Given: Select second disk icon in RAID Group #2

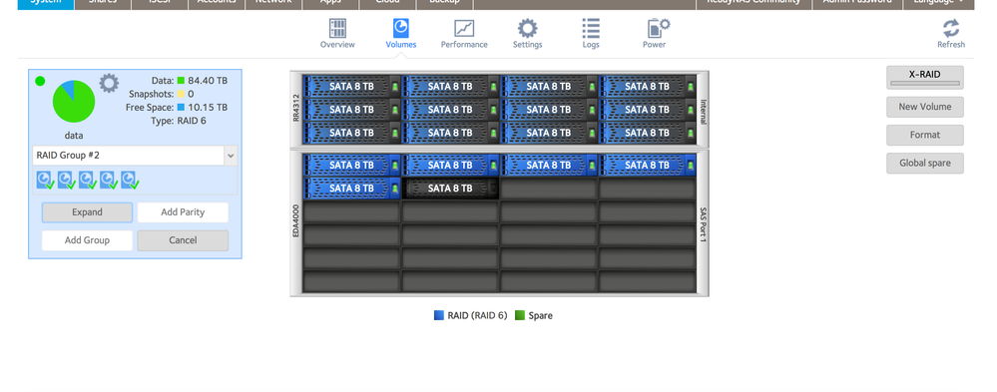Looking at the screenshot, I should 66,181.
